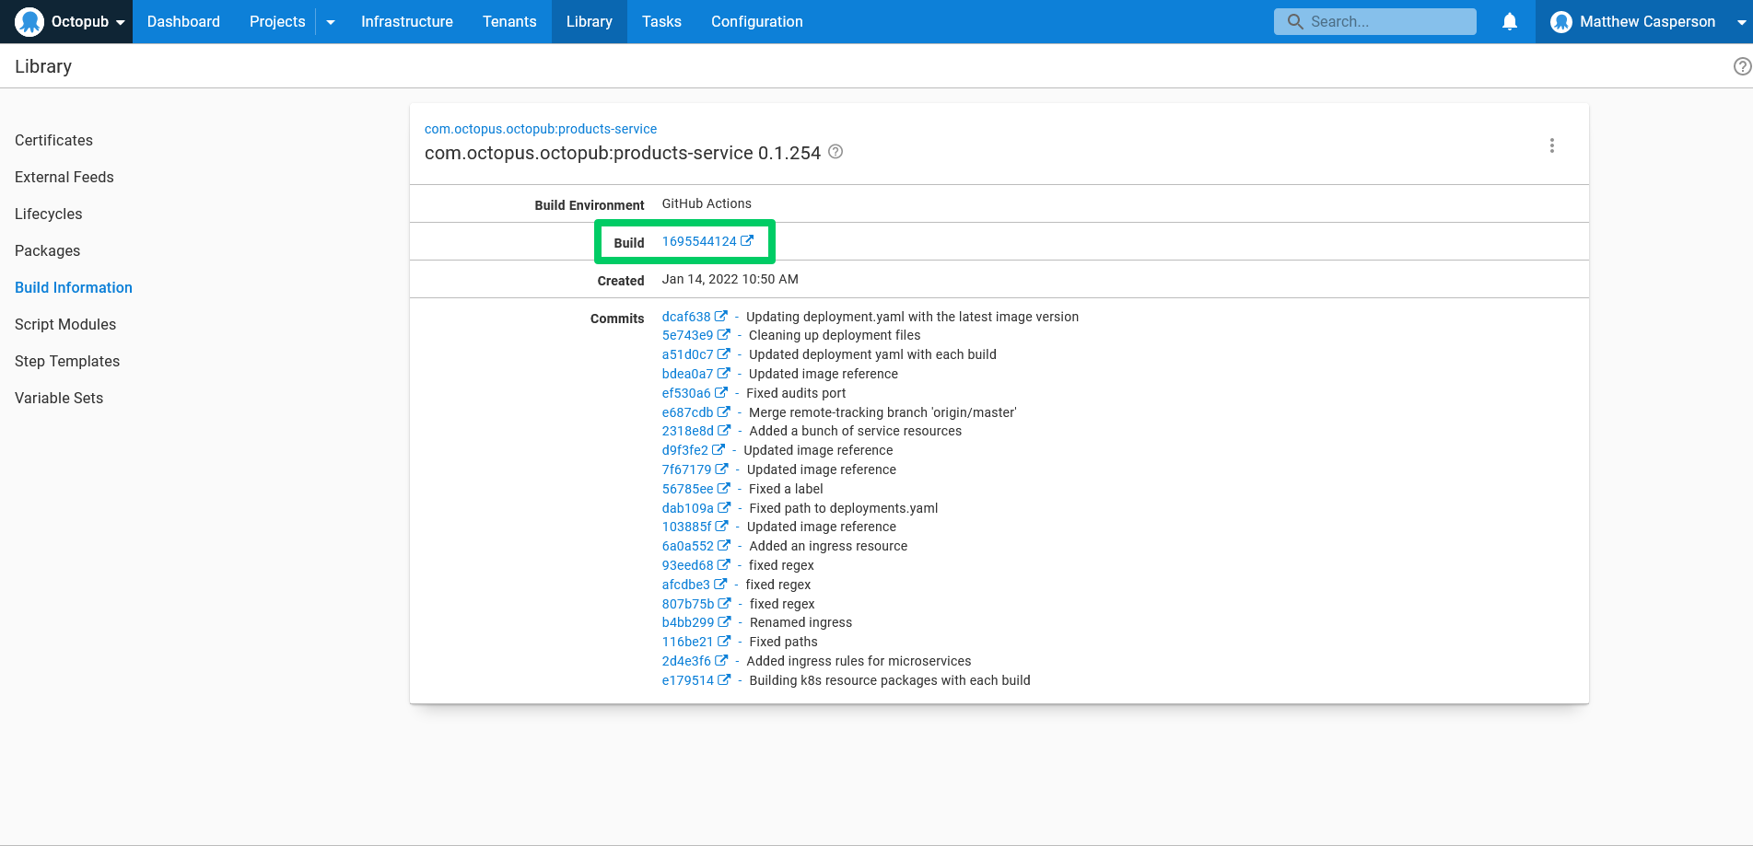This screenshot has height=846, width=1753.
Task: Switch to the Tasks tab
Action: click(661, 21)
